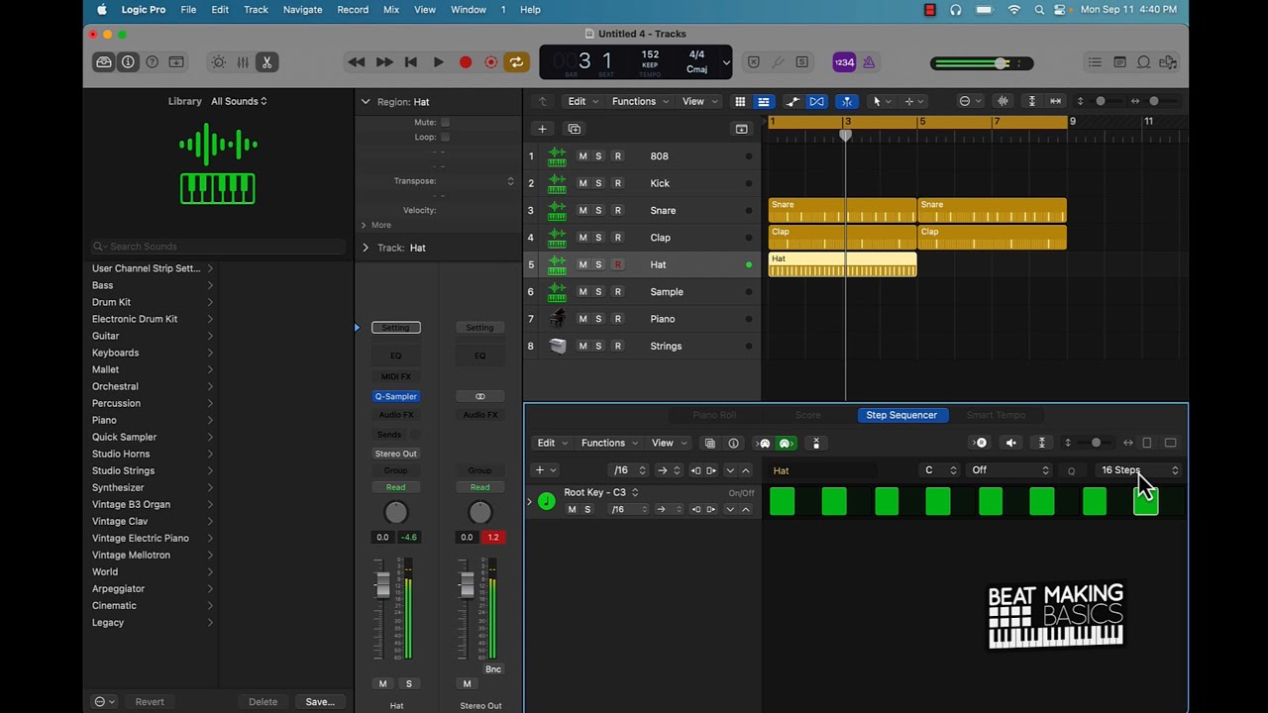The width and height of the screenshot is (1268, 713).
Task: Expand the Track: Hat disclosure triangle
Action: pyautogui.click(x=366, y=248)
